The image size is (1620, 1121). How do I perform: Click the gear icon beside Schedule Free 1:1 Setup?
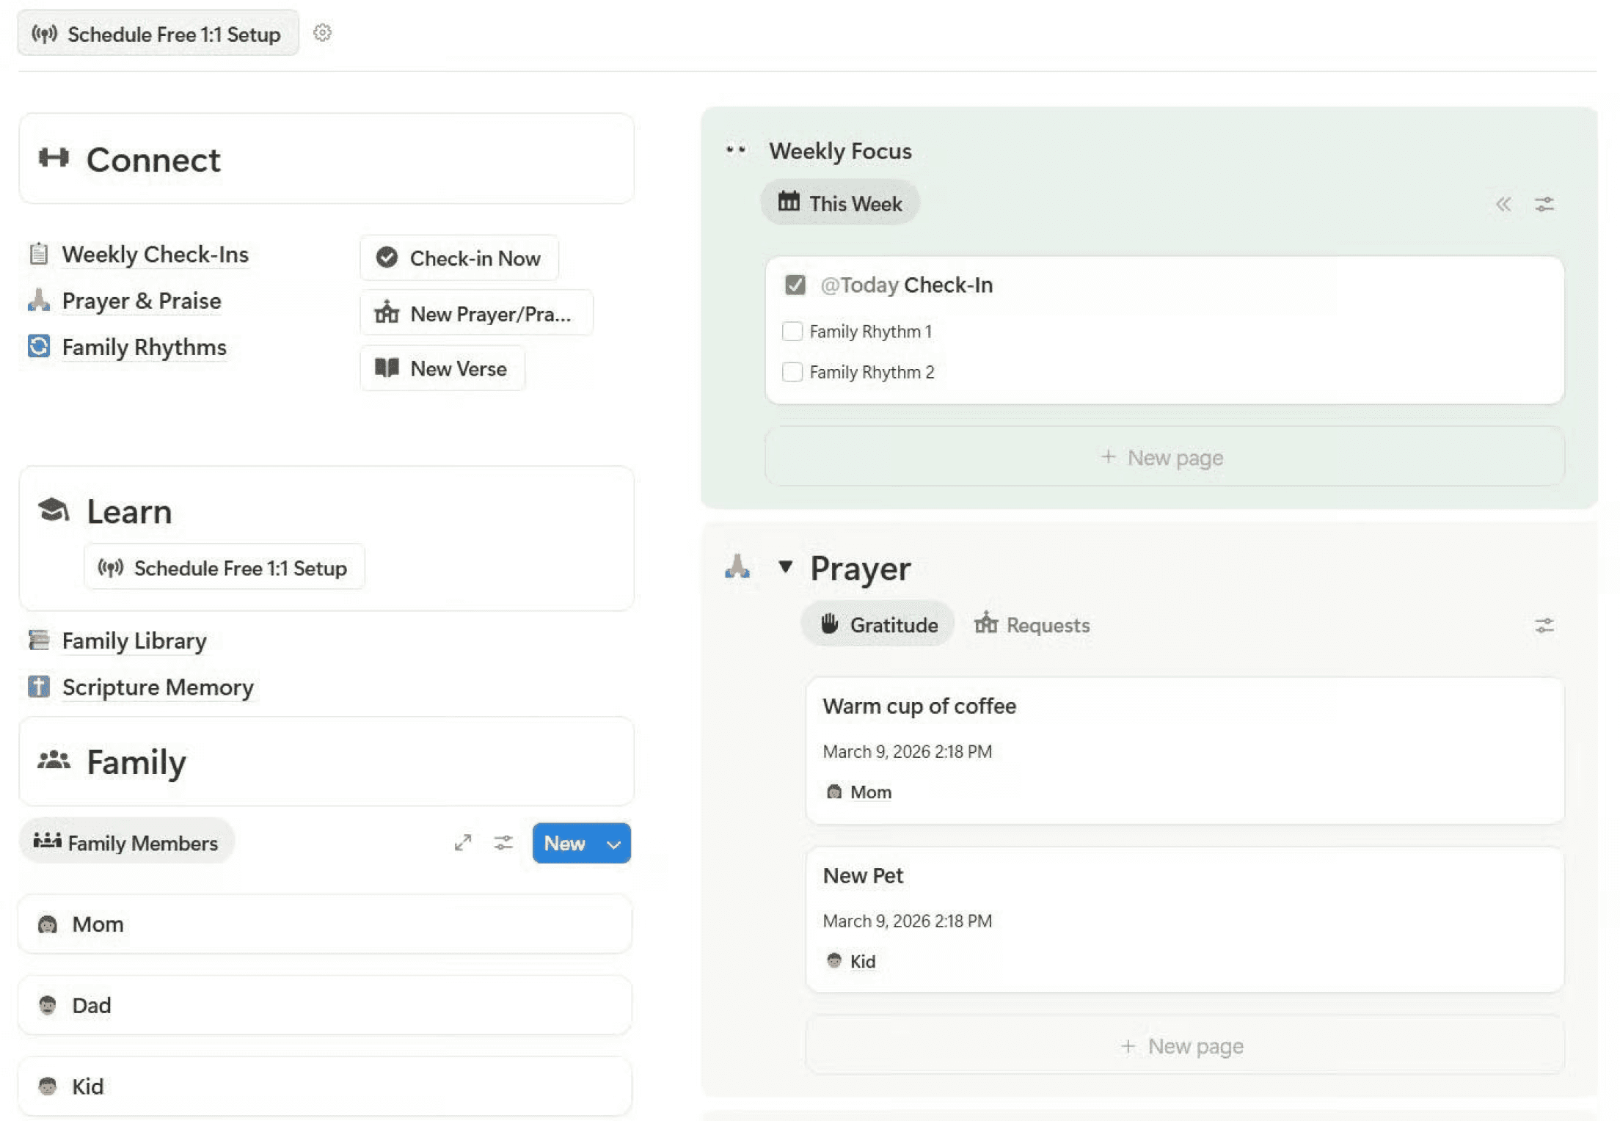pos(322,33)
